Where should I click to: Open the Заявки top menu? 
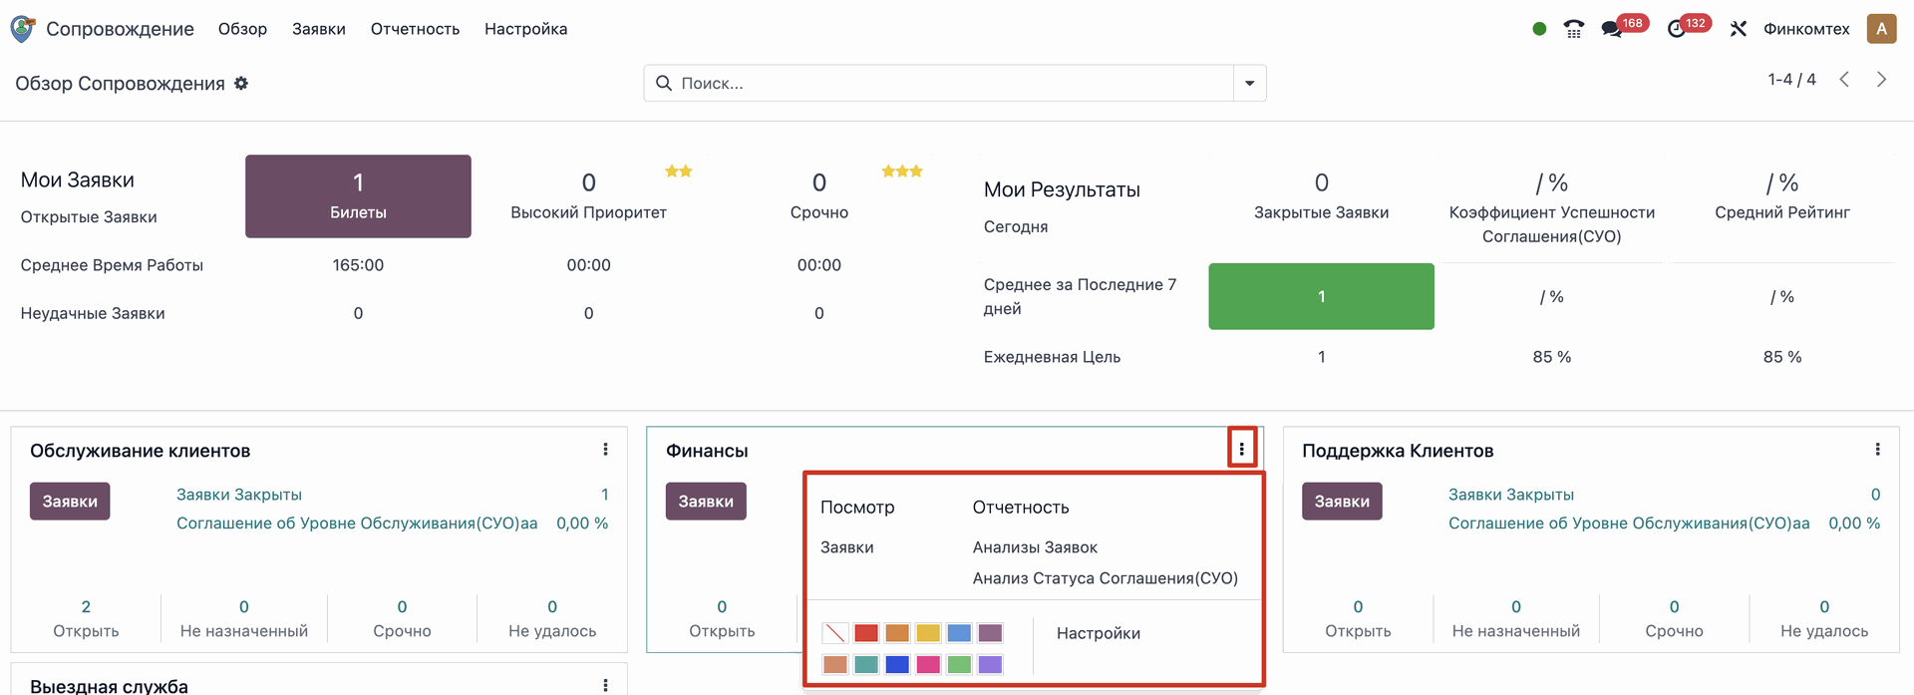[x=319, y=29]
